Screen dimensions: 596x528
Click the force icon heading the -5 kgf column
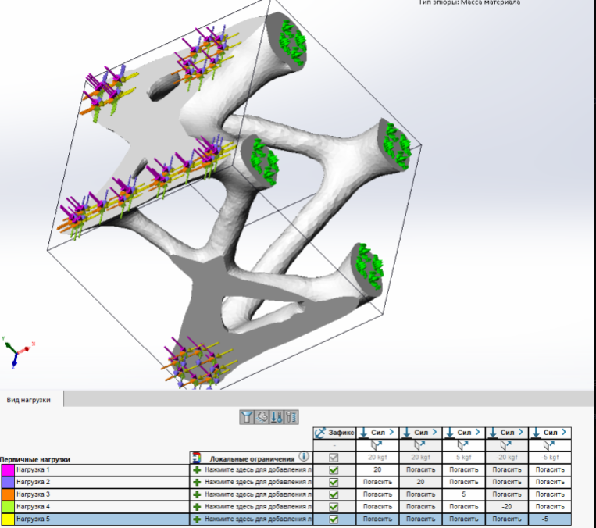click(x=536, y=433)
